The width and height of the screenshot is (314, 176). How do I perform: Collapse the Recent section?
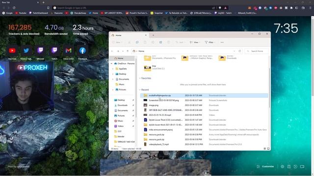[x=140, y=90]
